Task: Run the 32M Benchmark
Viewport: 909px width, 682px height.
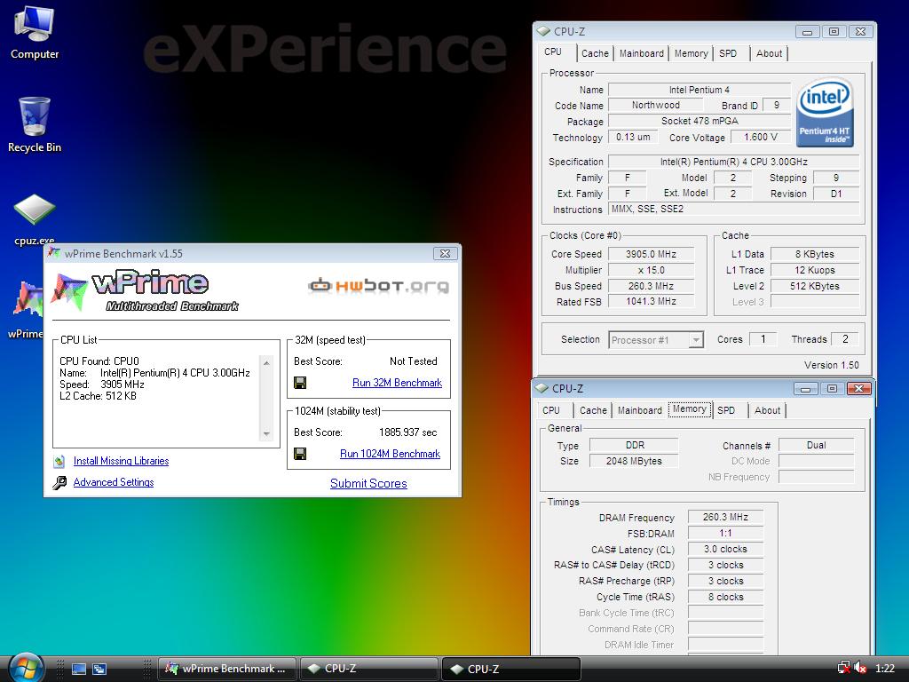Action: click(x=397, y=383)
